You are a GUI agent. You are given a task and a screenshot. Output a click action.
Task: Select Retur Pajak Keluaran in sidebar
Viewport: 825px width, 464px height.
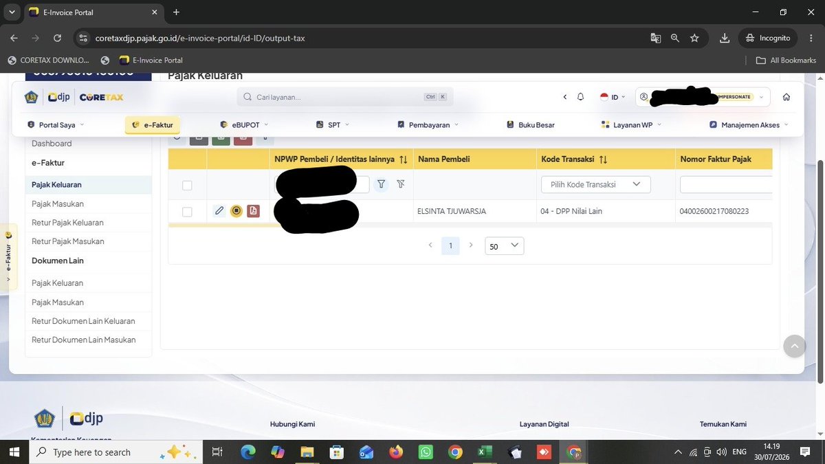(x=68, y=223)
